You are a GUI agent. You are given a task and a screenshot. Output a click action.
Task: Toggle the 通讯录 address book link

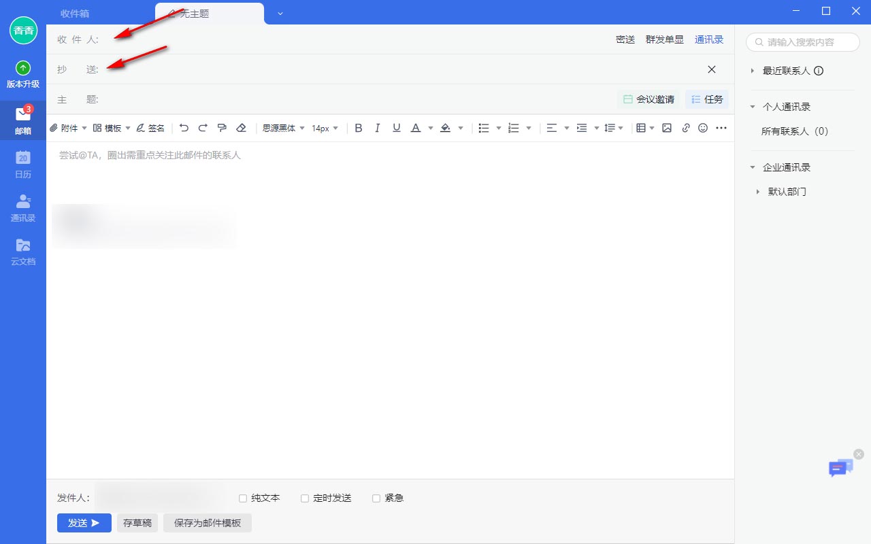(x=709, y=39)
